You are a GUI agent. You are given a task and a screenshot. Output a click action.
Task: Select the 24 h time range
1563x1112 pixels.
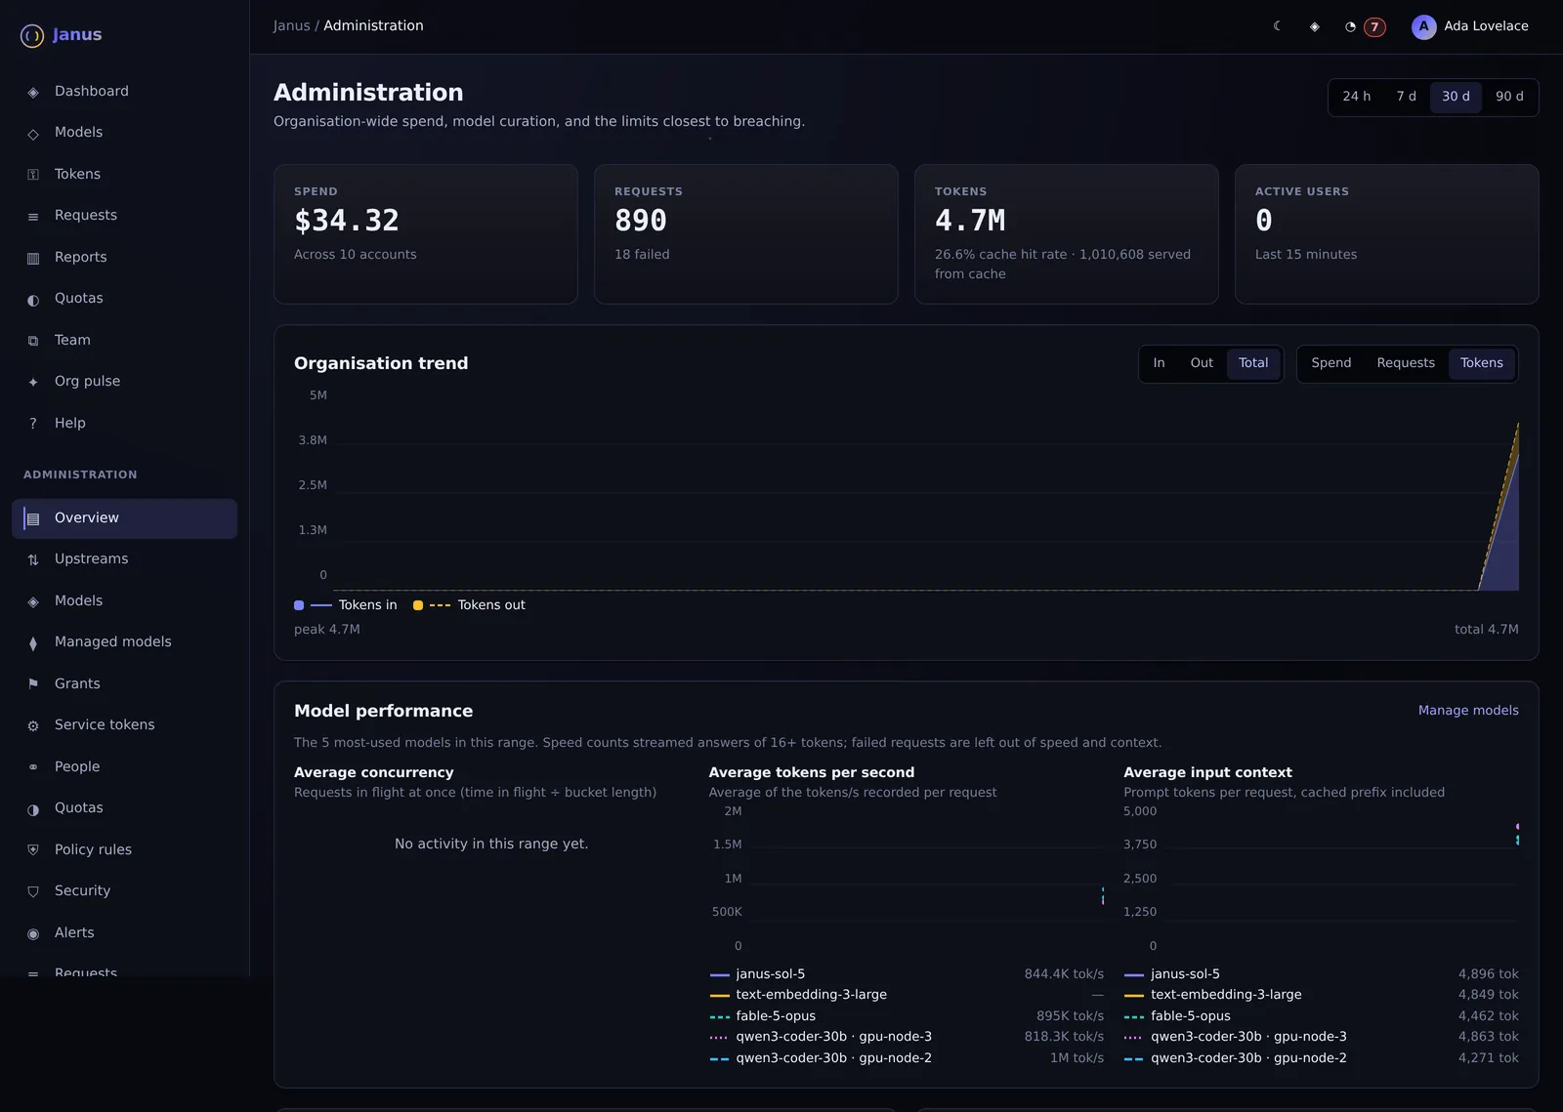coord(1356,97)
